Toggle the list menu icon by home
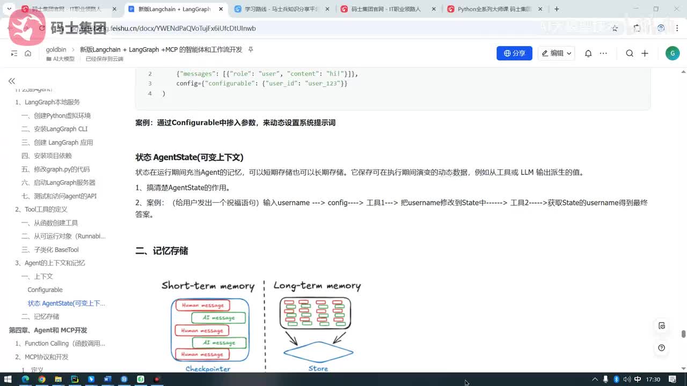The width and height of the screenshot is (687, 386). 14,53
